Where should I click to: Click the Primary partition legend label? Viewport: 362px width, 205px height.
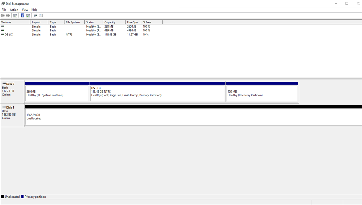[35, 197]
